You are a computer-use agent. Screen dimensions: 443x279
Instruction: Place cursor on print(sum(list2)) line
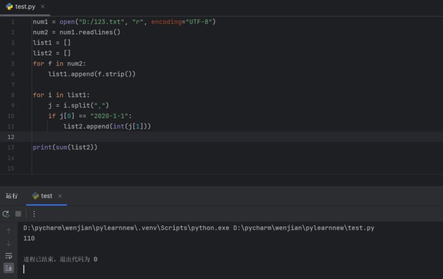pyautogui.click(x=65, y=148)
